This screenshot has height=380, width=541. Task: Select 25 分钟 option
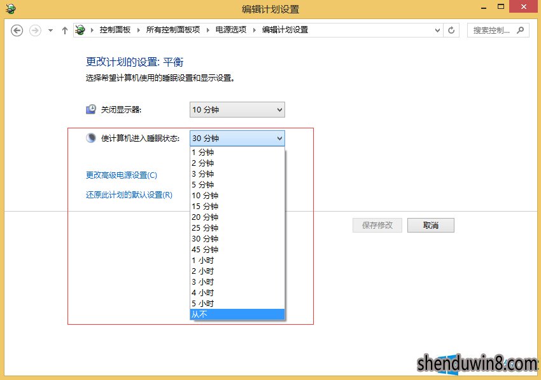click(237, 227)
